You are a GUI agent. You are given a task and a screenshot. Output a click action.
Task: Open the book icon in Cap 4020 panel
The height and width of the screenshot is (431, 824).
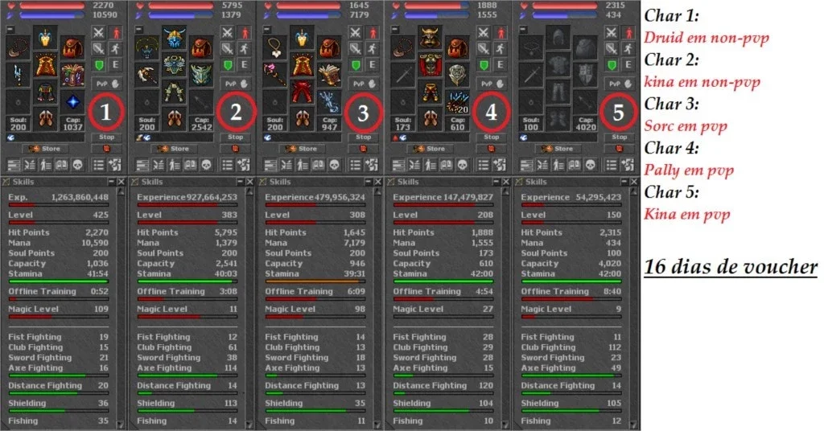click(575, 166)
